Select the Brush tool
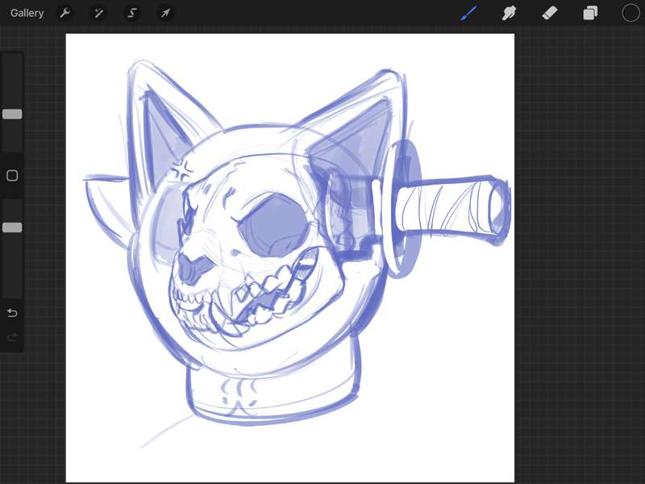 pos(469,13)
